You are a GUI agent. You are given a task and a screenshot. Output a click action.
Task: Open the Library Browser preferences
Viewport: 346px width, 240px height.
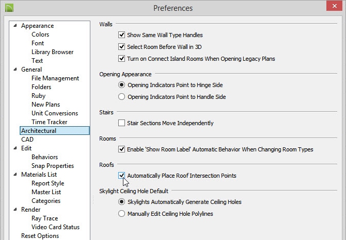tap(53, 52)
